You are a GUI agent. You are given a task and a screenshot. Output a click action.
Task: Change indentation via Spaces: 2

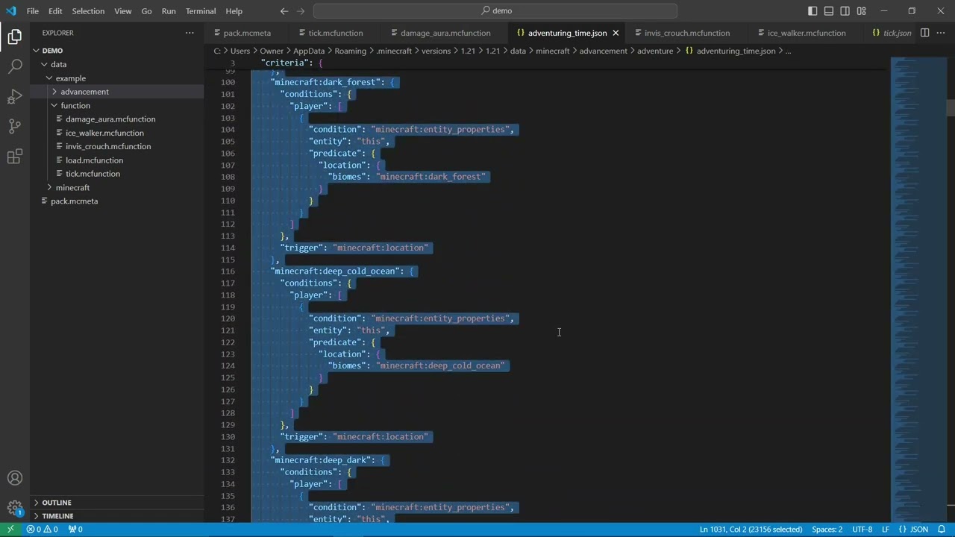pyautogui.click(x=827, y=529)
